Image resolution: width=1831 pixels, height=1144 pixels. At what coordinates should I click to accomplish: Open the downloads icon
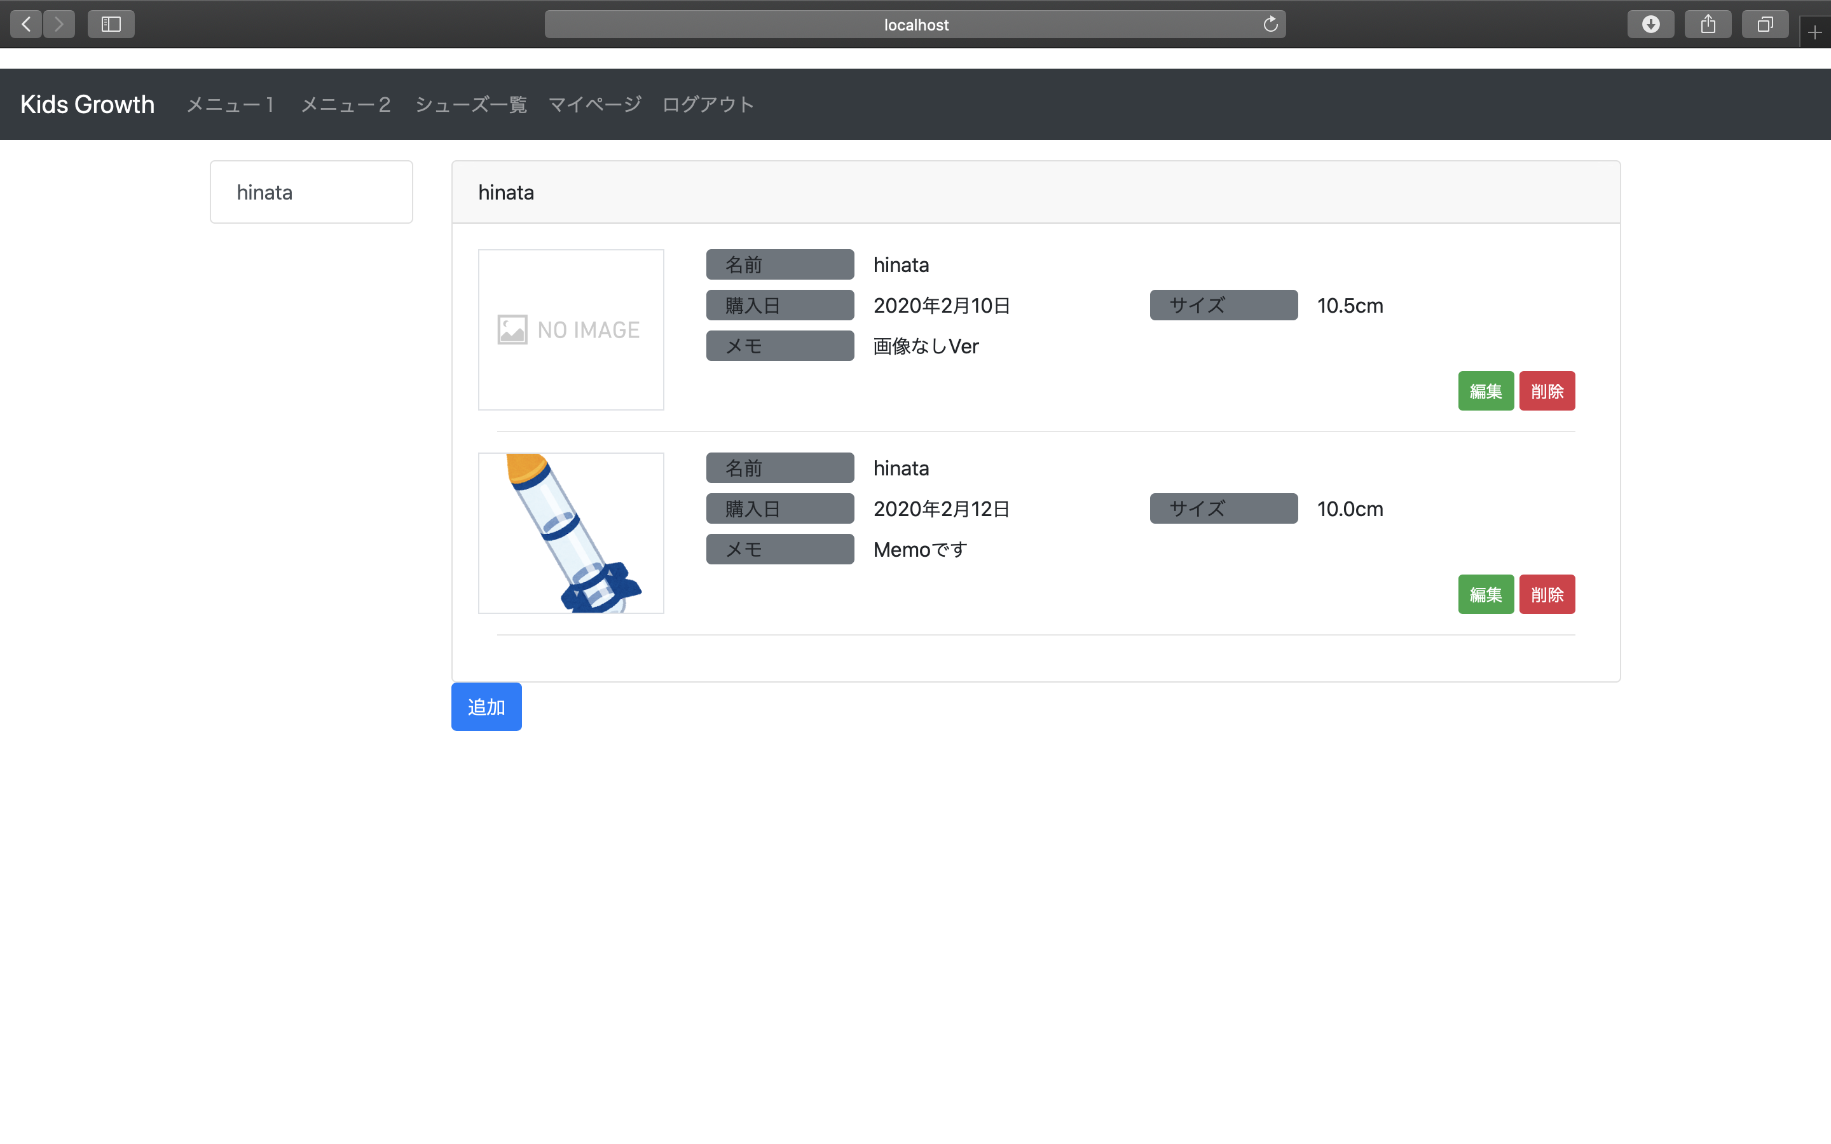1650,24
